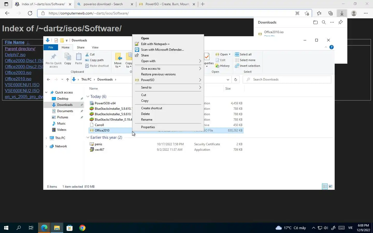Click Explorer refresh button beside address bar
373x233 pixels.
click(x=236, y=79)
